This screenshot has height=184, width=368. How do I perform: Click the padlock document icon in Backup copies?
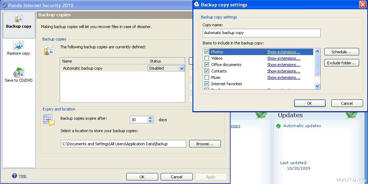pyautogui.click(x=49, y=50)
